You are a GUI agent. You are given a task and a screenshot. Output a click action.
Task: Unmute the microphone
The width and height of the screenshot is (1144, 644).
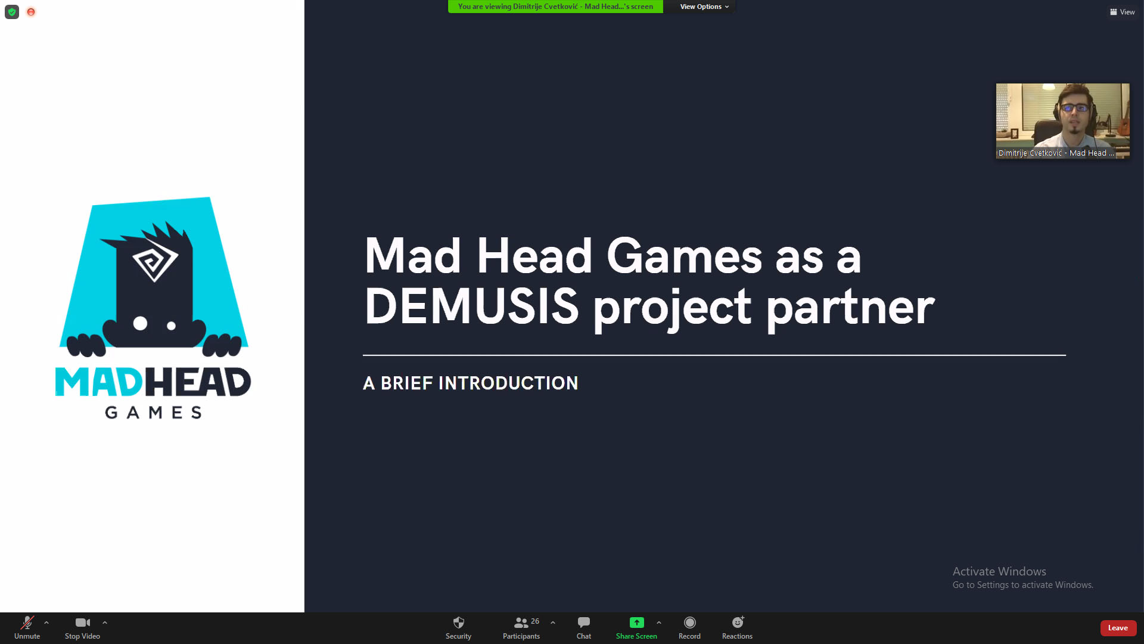coord(27,628)
